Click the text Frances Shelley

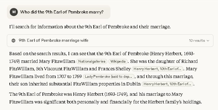(x=114, y=69)
